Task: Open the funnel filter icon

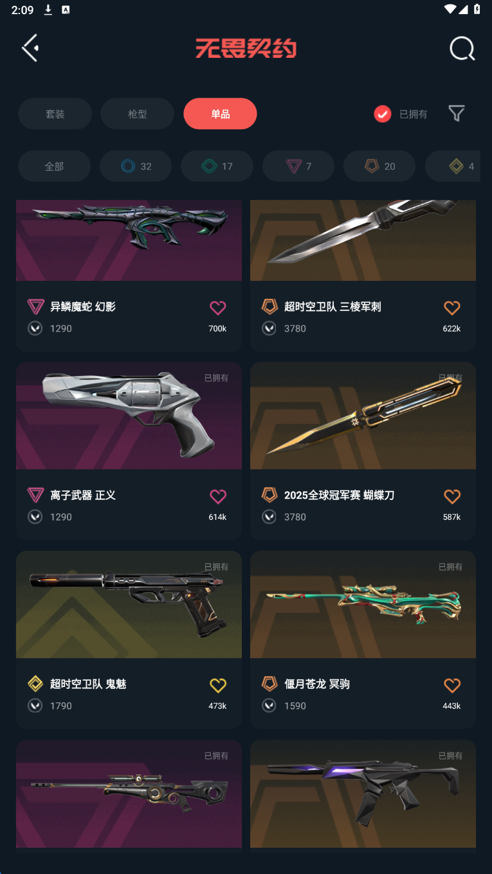Action: [456, 114]
